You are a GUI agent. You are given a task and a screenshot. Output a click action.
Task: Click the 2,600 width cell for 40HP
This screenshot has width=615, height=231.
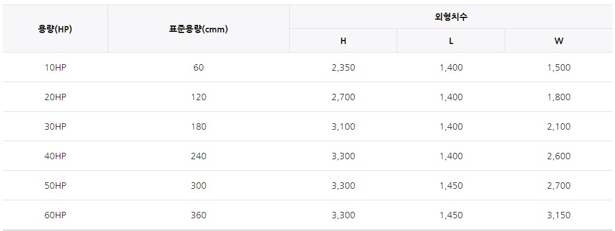coord(559,156)
